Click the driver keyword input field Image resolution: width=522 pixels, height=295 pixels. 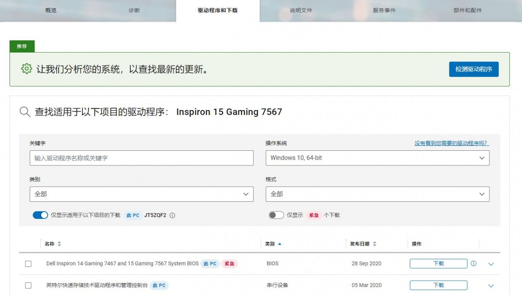[142, 158]
